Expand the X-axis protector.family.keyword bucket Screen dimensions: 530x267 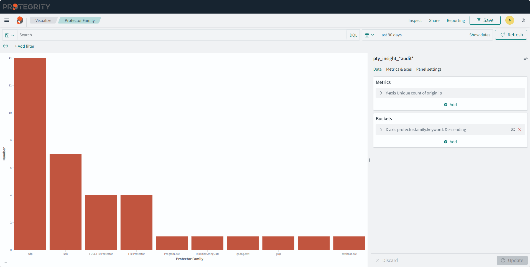pyautogui.click(x=381, y=130)
